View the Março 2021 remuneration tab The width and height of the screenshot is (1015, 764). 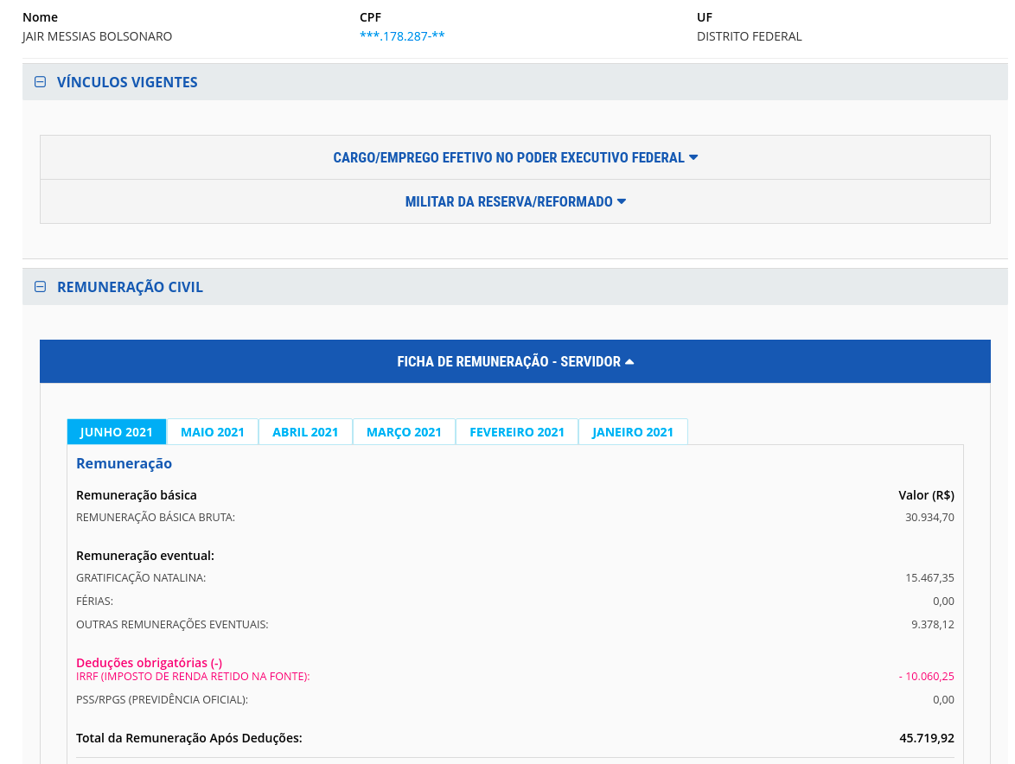pos(404,432)
